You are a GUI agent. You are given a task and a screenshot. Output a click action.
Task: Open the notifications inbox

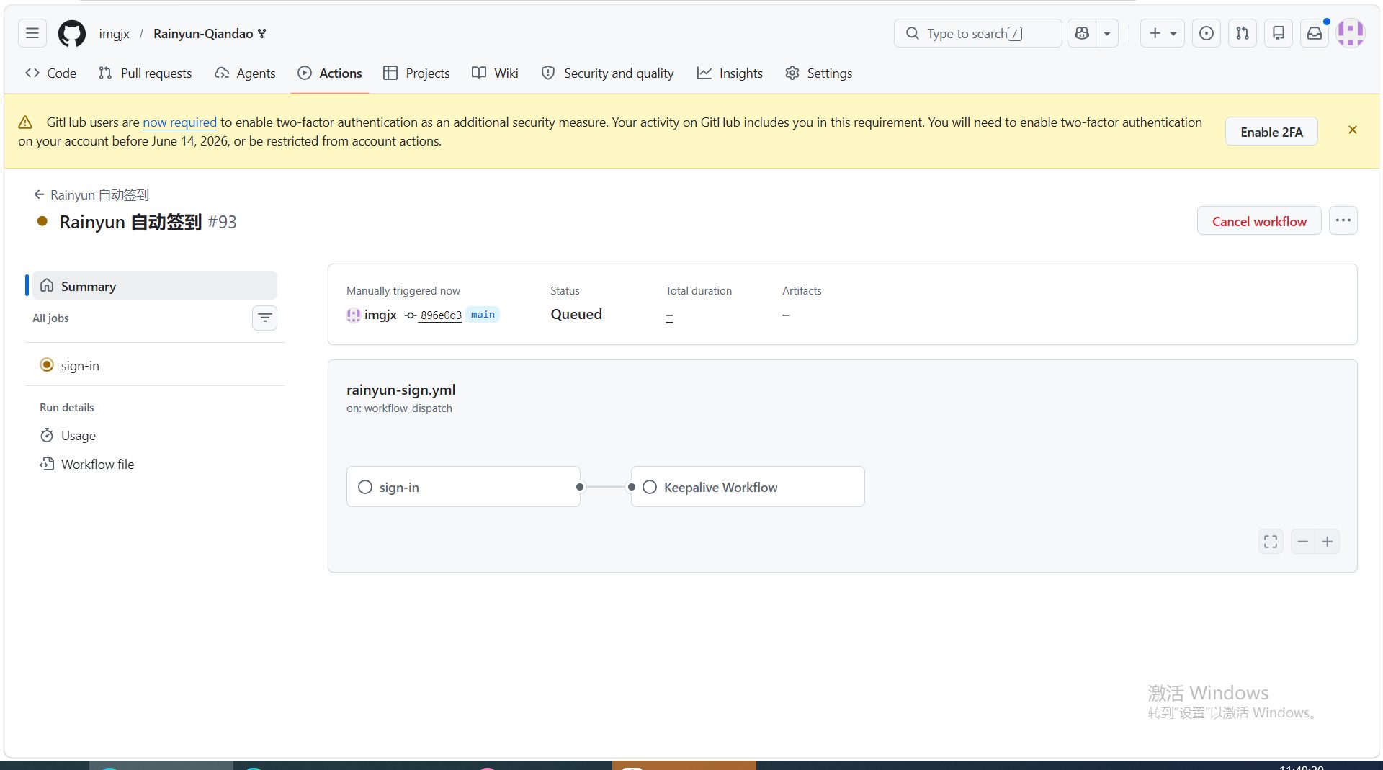click(1315, 33)
